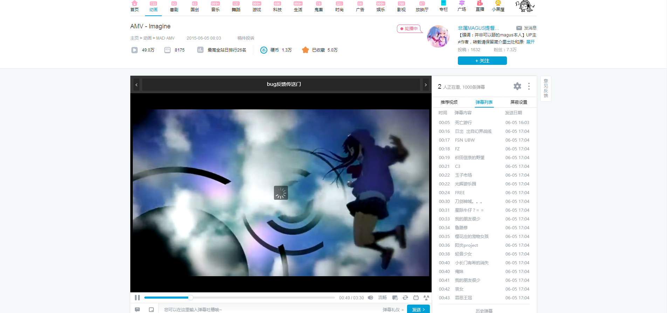Switch to 推荐视频 tab
Image resolution: width=667 pixels, height=313 pixels.
coord(449,102)
